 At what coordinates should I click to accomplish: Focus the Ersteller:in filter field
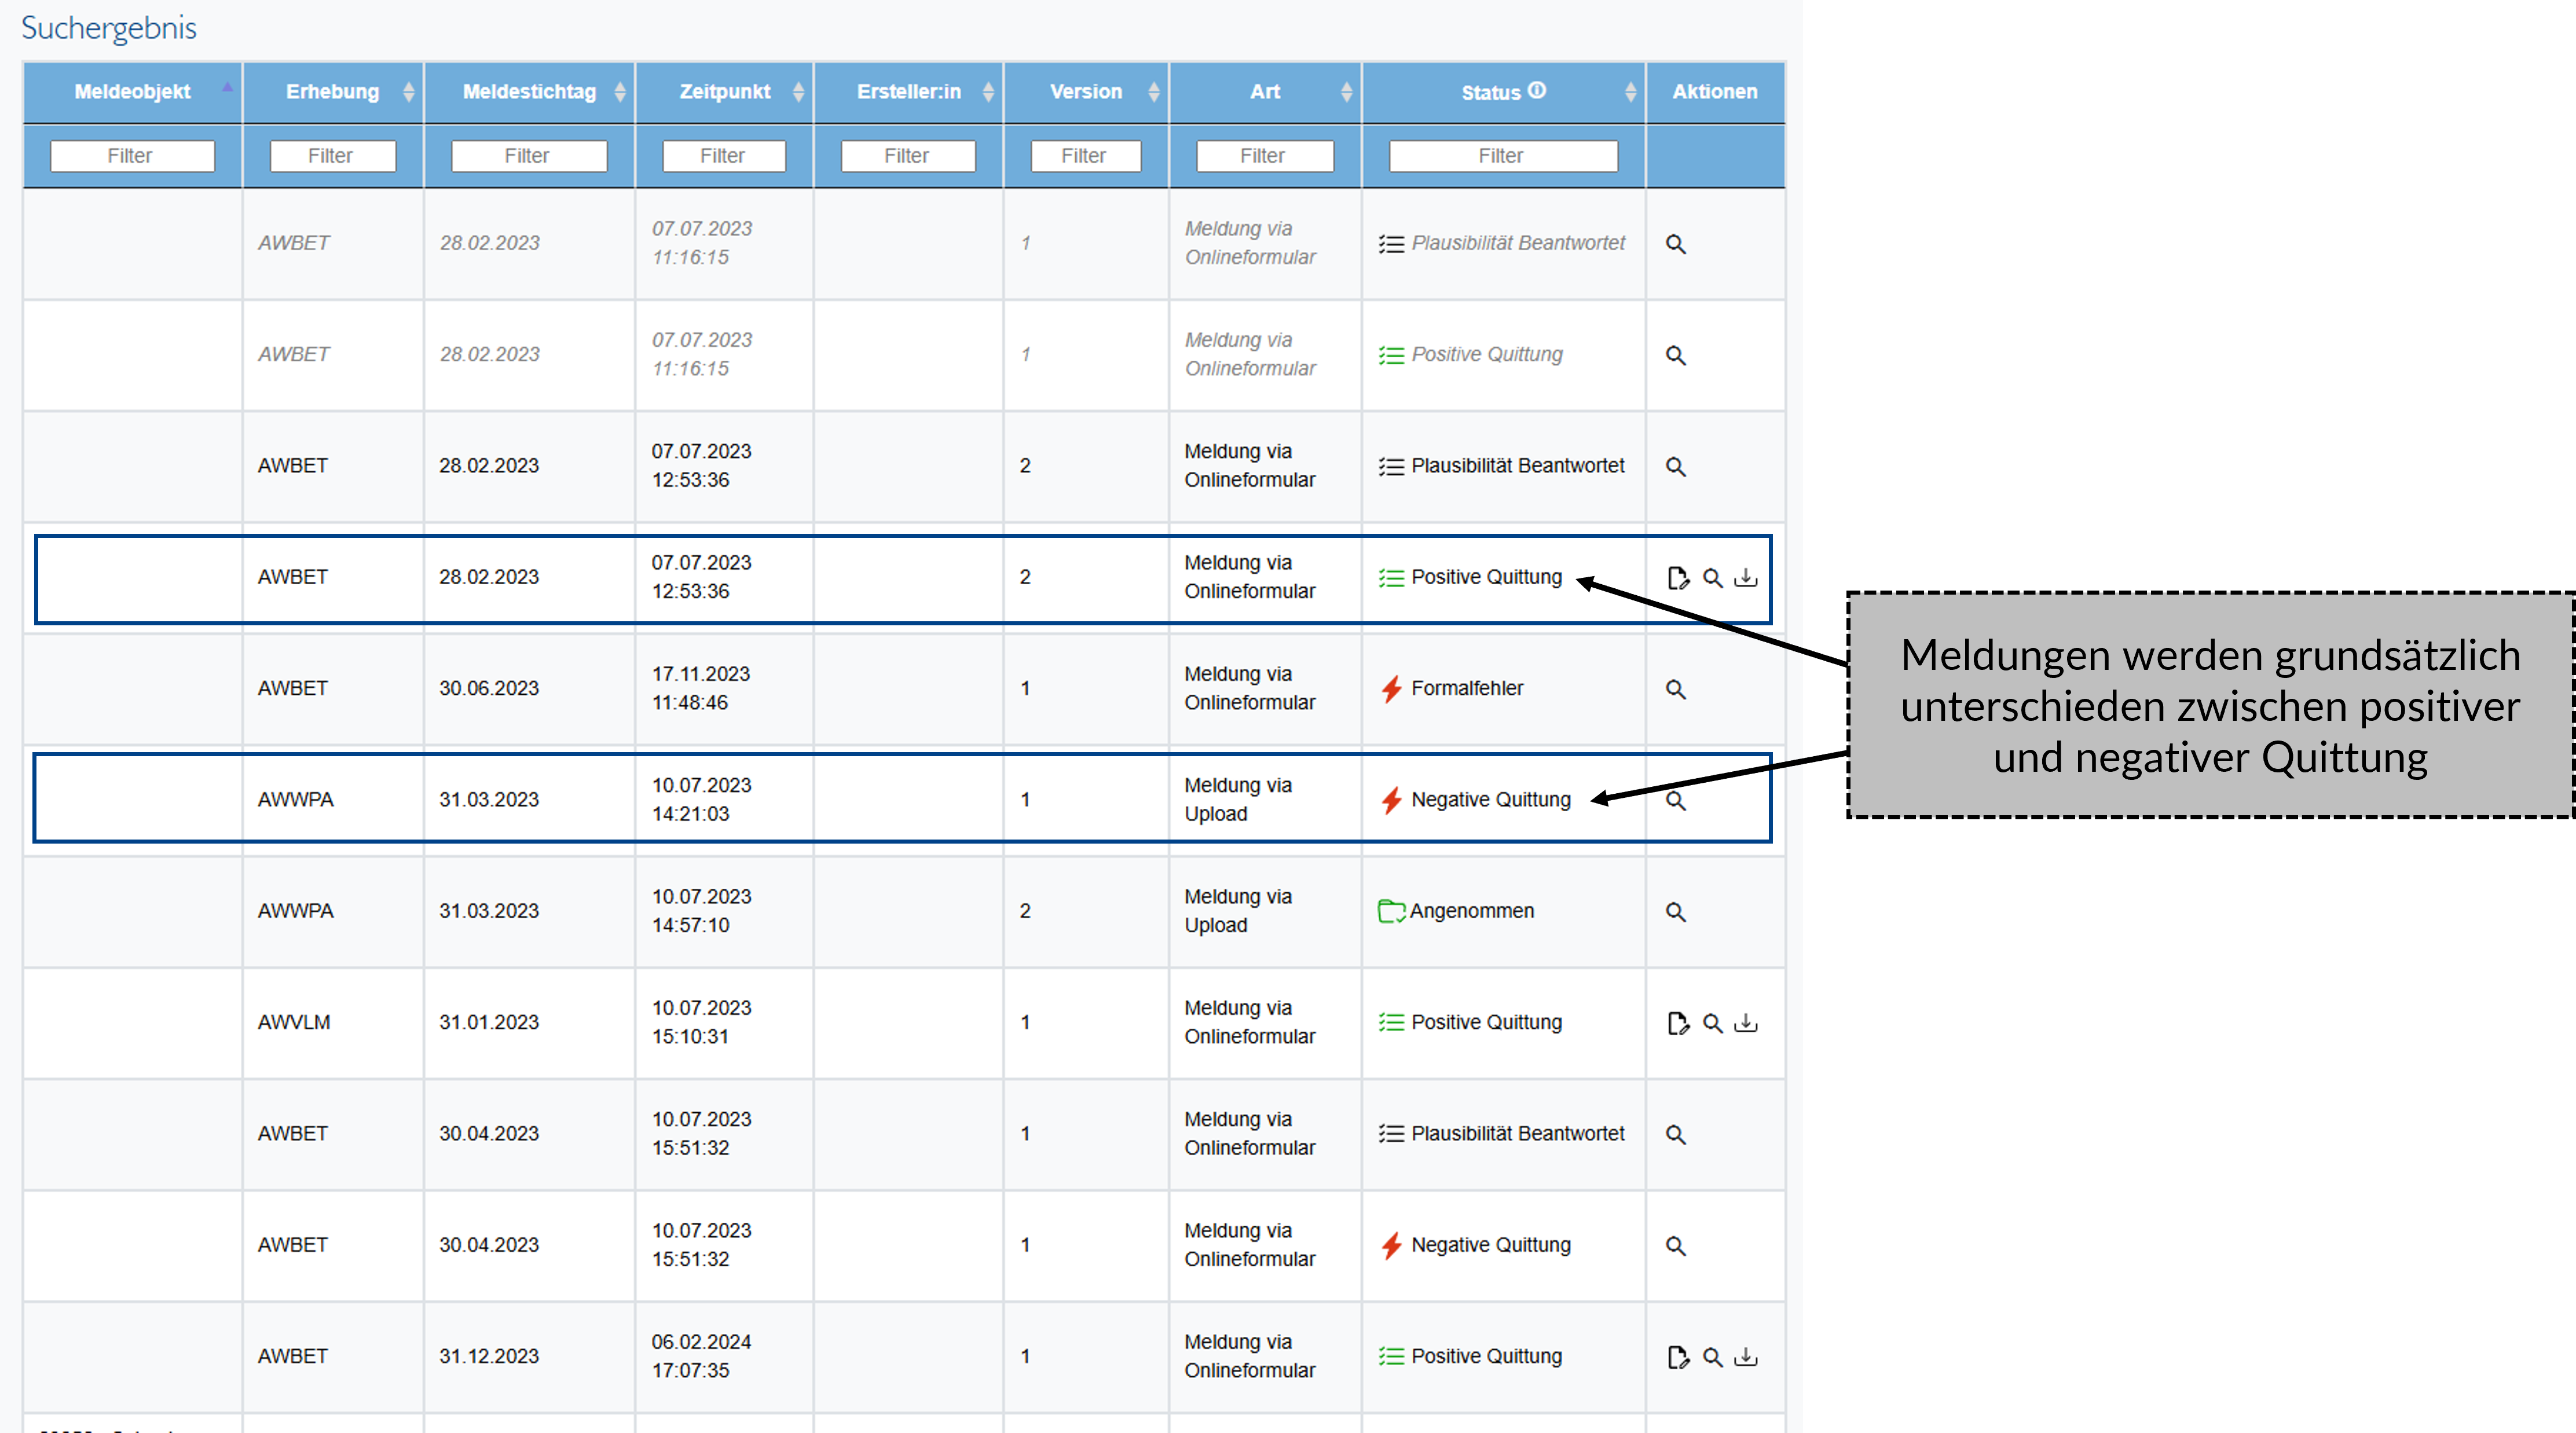tap(907, 156)
